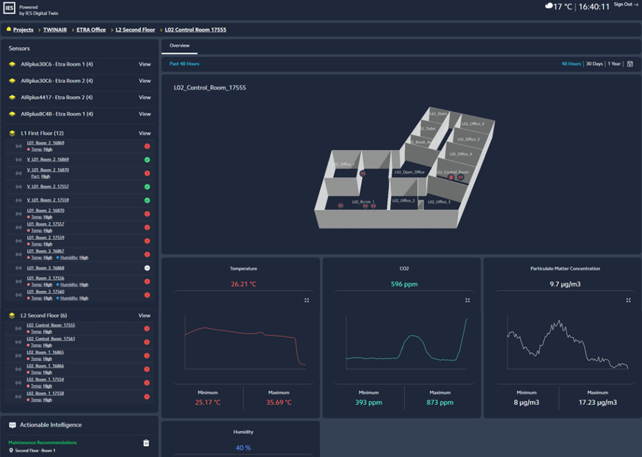Viewport: 642px width, 457px height.
Task: Switch time range to 30 Days
Action: [594, 64]
